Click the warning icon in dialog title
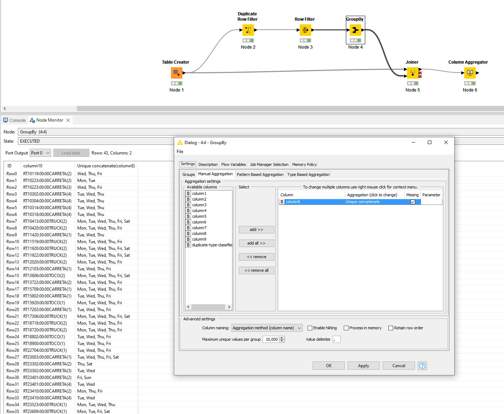 [180, 143]
